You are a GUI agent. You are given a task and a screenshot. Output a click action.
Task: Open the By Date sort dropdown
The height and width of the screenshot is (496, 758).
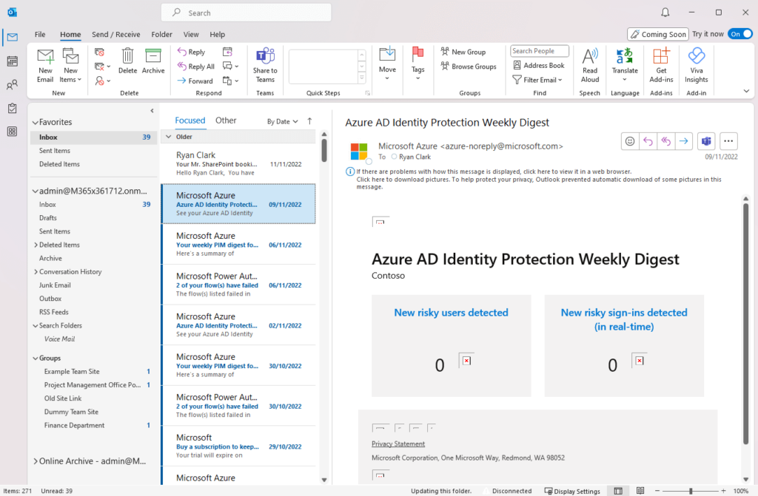(283, 122)
